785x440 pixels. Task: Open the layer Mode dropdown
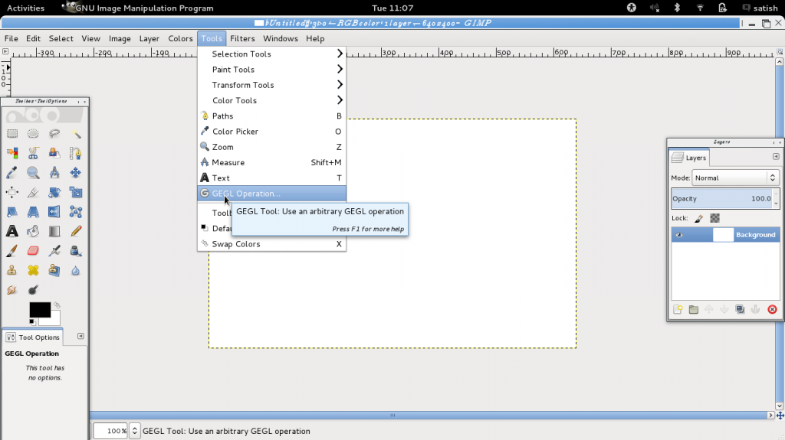[734, 178]
